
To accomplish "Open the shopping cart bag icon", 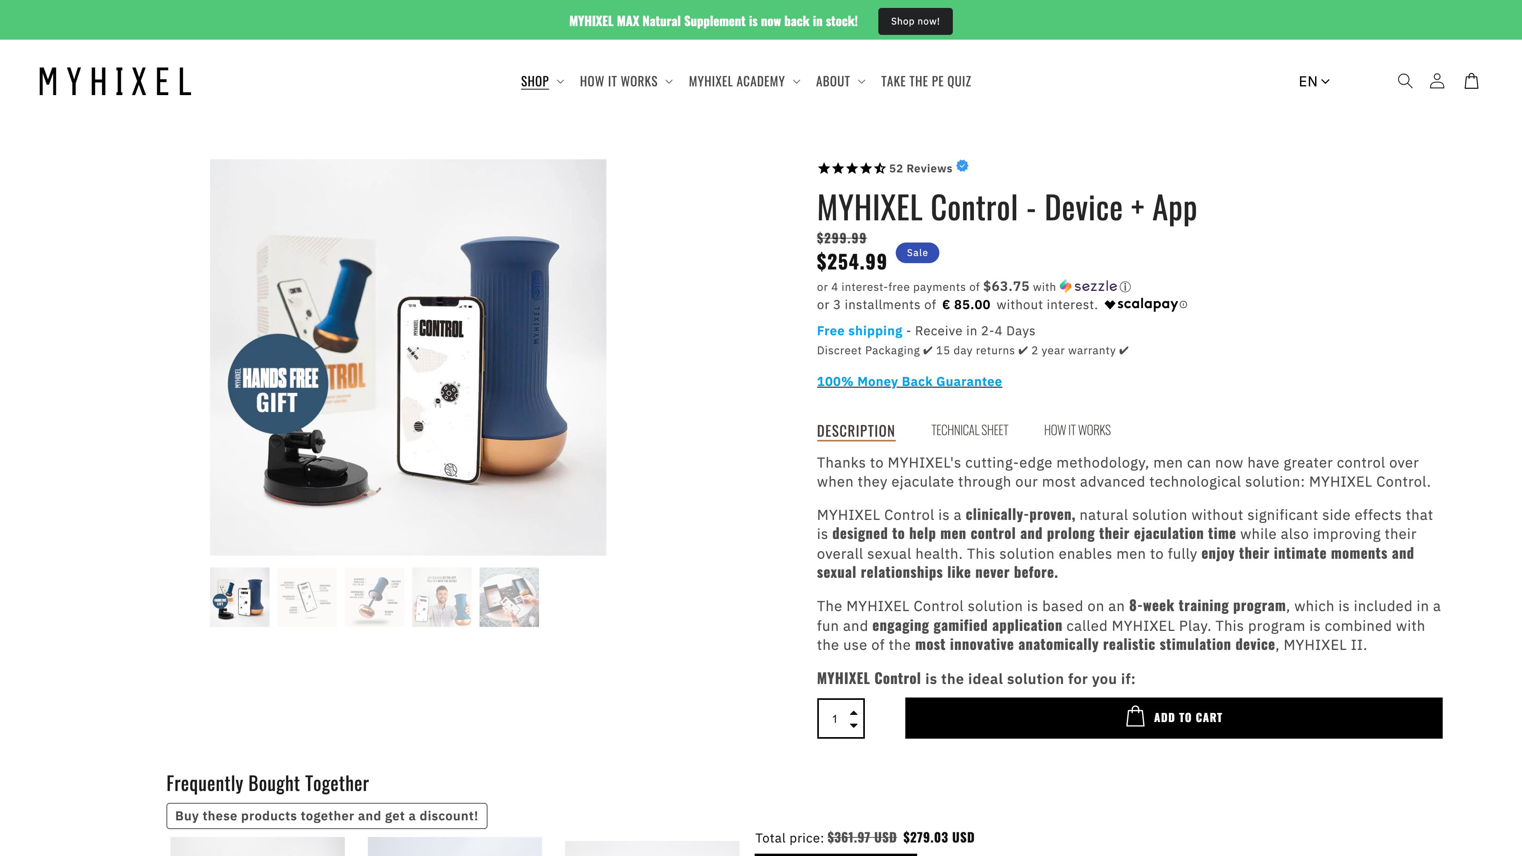I will click(x=1471, y=81).
